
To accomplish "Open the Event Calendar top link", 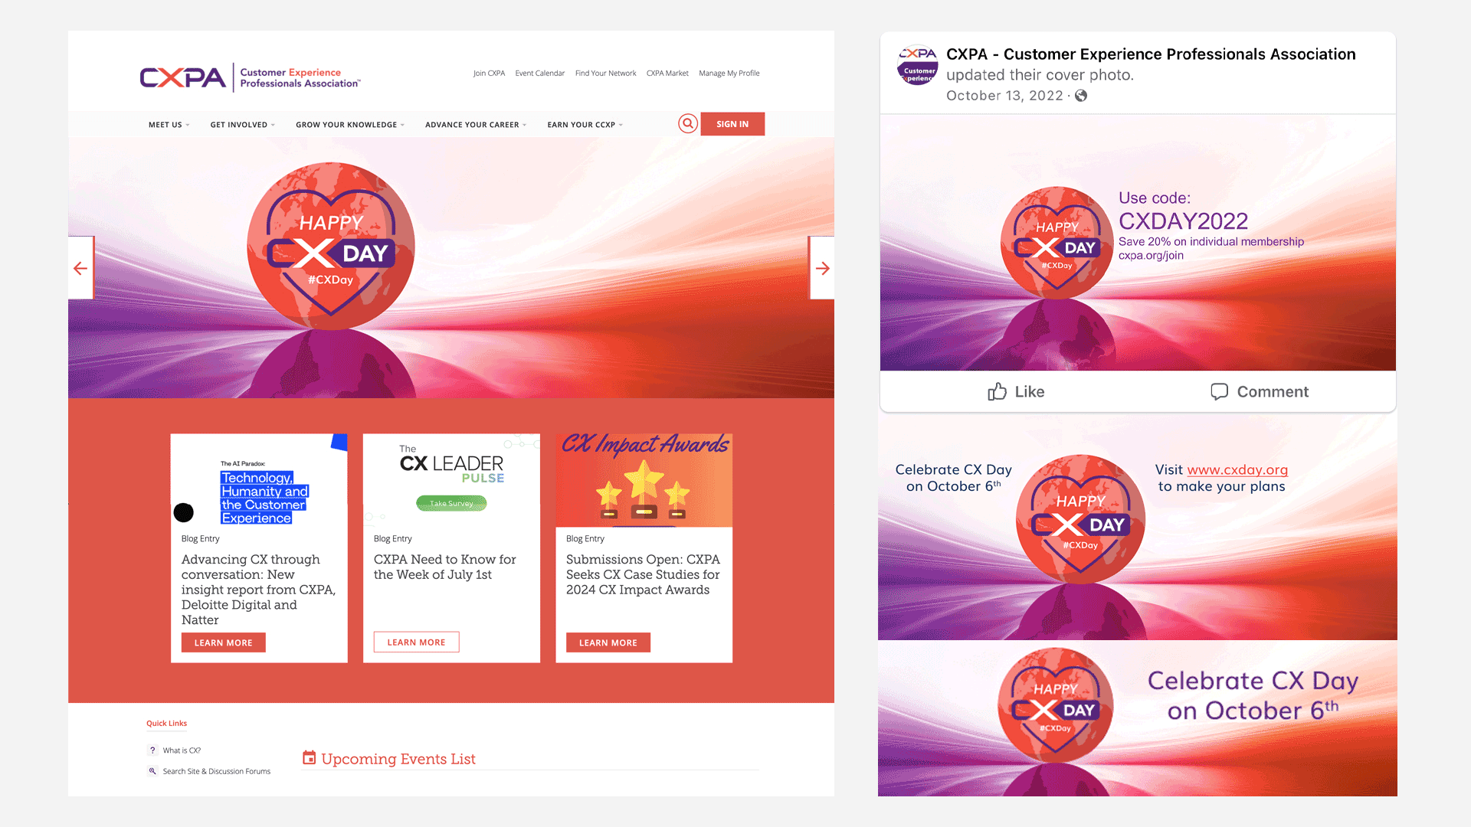I will point(540,74).
